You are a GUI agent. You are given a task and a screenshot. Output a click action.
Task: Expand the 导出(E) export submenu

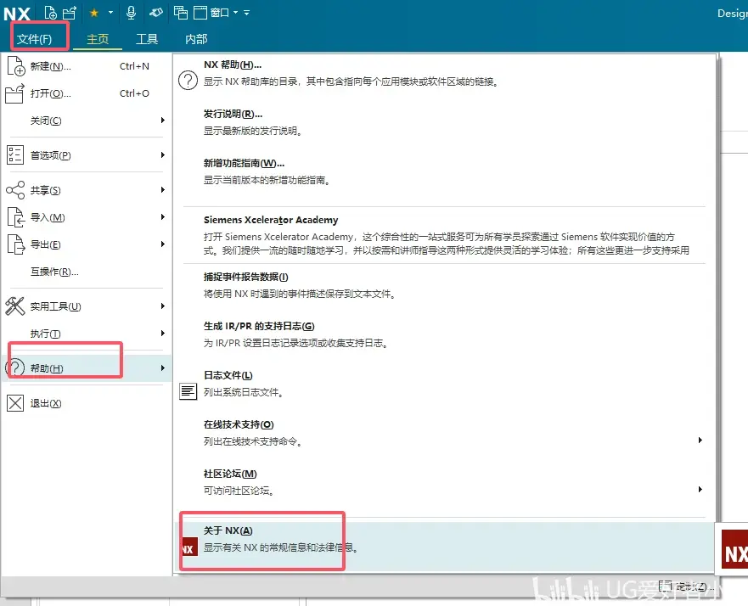point(86,244)
